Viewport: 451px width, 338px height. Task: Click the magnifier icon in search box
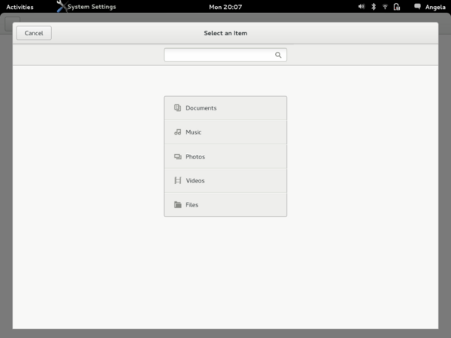click(278, 55)
